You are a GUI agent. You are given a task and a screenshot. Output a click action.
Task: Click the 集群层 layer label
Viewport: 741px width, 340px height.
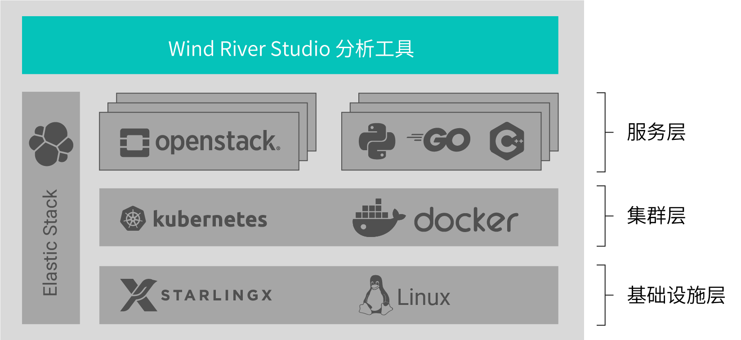tap(656, 215)
